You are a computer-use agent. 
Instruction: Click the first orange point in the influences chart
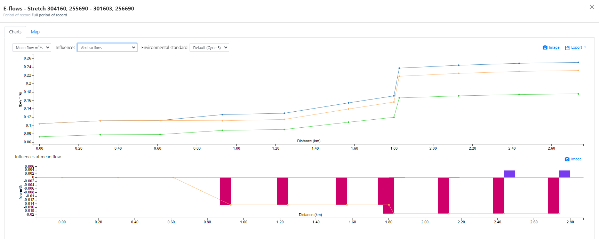[62, 177]
